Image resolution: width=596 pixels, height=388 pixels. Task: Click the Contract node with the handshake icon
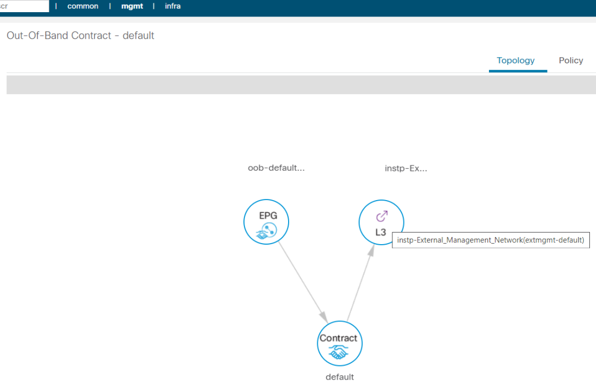pyautogui.click(x=339, y=343)
